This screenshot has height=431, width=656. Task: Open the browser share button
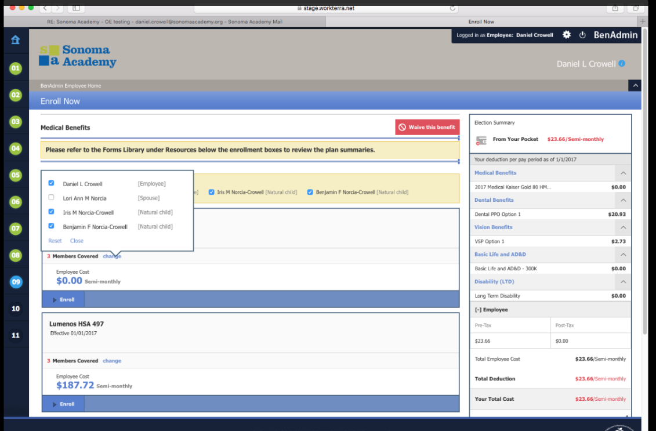(x=615, y=8)
